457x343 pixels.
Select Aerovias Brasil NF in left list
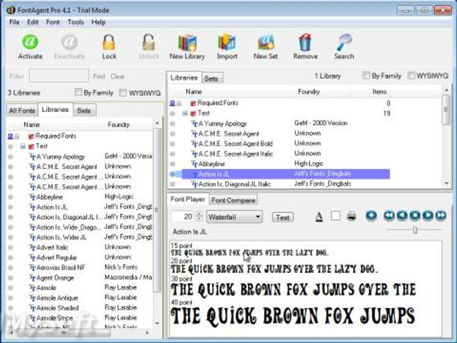tap(61, 268)
